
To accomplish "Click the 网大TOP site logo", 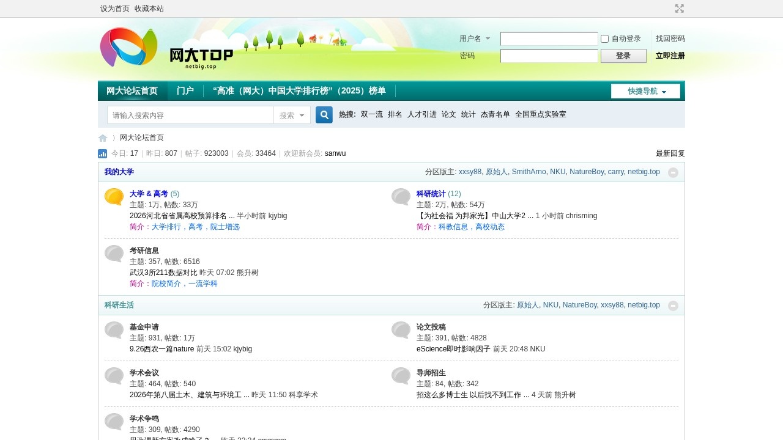I will tap(166, 48).
